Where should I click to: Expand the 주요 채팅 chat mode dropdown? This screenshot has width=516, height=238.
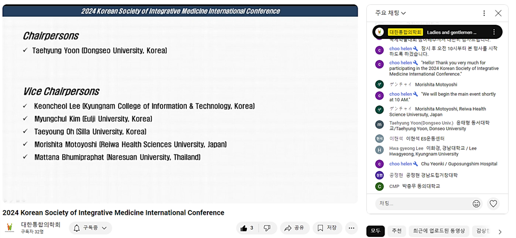390,13
